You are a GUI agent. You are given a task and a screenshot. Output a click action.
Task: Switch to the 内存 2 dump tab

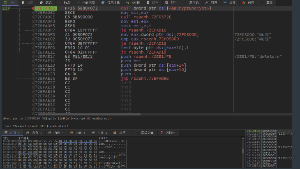click(35, 133)
